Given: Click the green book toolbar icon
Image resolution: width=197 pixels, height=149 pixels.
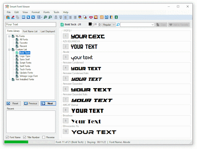Looking at the screenshot, I should pyautogui.click(x=116, y=17).
